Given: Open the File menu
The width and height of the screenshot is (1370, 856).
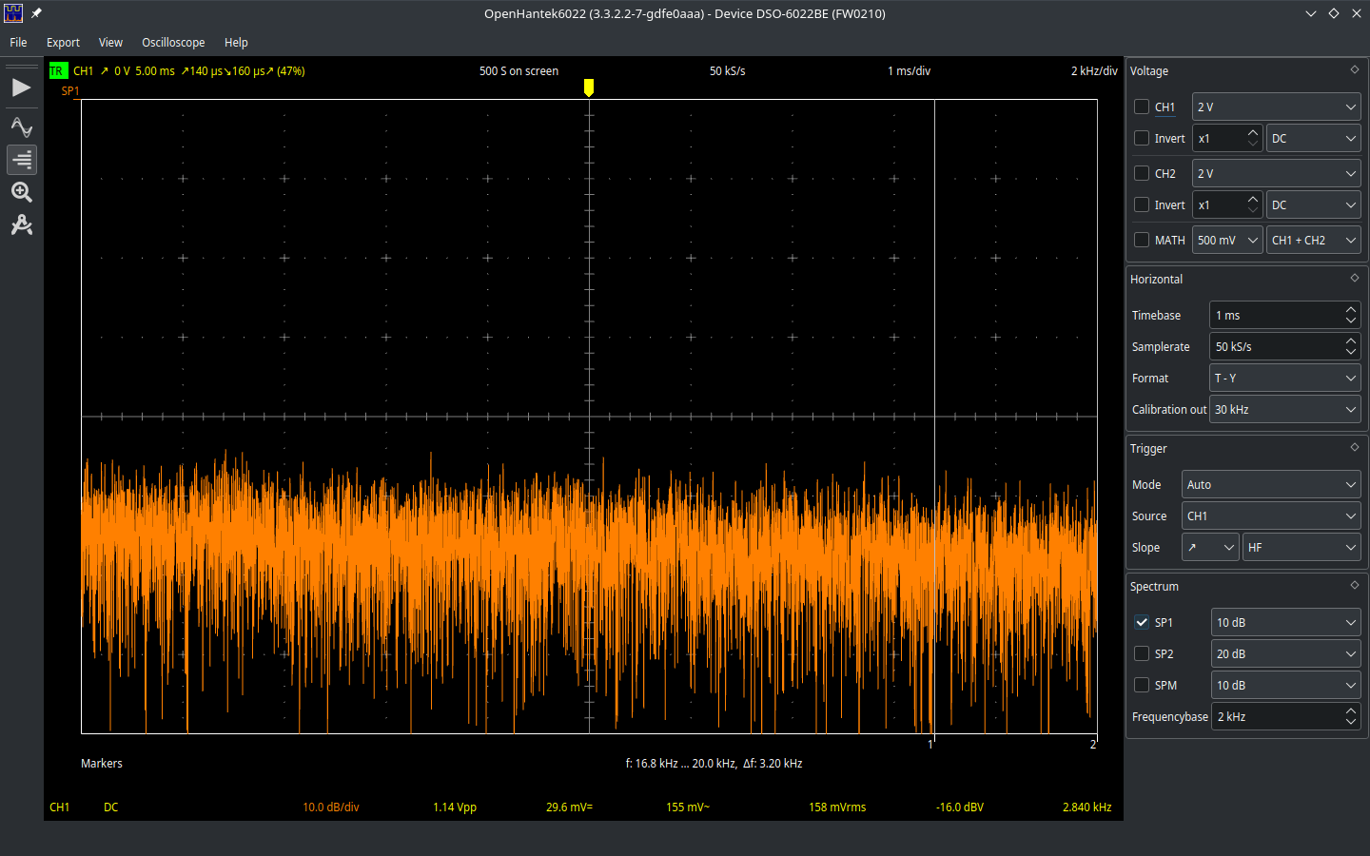Looking at the screenshot, I should click(x=18, y=42).
